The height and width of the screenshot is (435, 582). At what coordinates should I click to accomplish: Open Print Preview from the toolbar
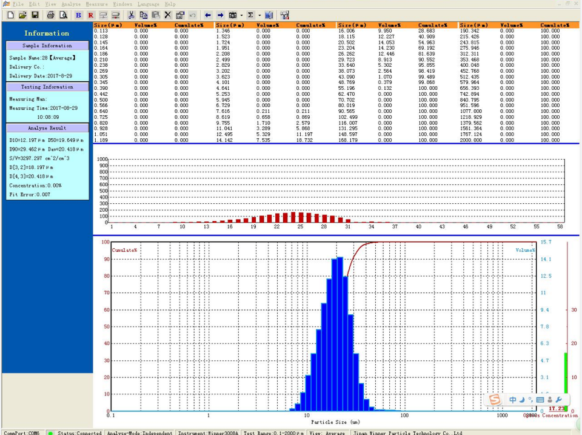coord(62,15)
